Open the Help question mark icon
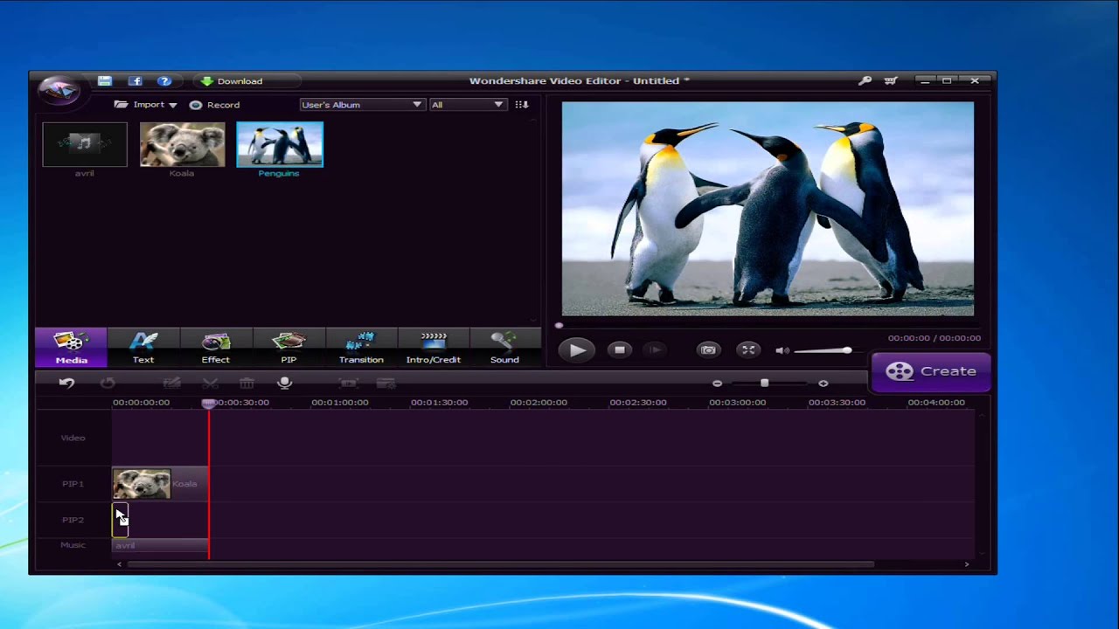The width and height of the screenshot is (1119, 629). tap(164, 80)
